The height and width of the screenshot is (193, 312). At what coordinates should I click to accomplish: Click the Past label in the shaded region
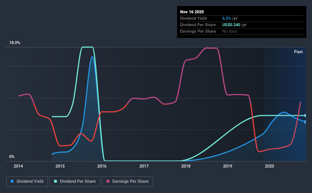pyautogui.click(x=298, y=52)
